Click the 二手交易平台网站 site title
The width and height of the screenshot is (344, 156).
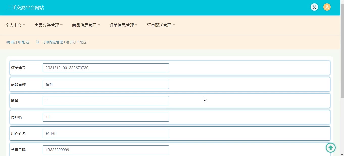tap(26, 8)
